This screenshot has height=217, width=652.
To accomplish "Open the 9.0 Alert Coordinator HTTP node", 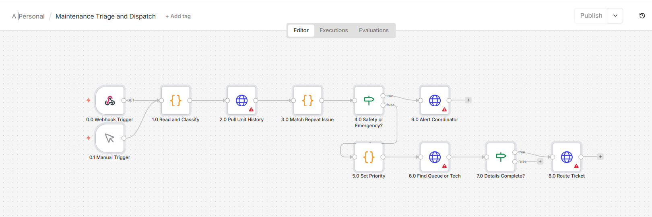I will coord(435,101).
